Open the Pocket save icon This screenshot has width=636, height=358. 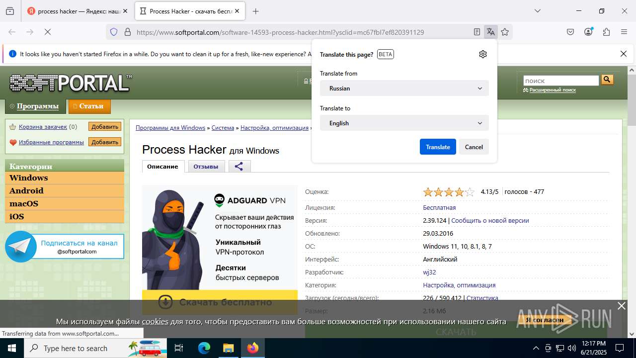click(x=570, y=32)
